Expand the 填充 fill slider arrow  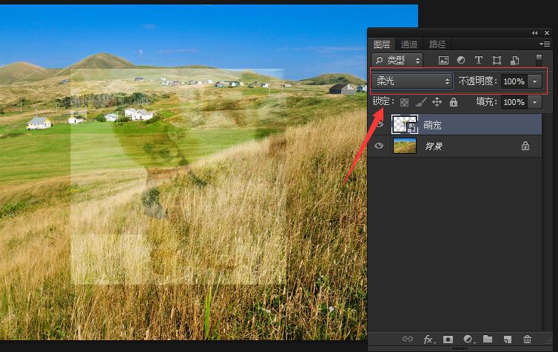coord(535,103)
